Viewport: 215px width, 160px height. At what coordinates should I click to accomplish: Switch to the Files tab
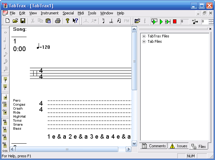[x=199, y=146]
